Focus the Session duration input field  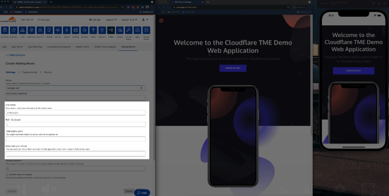click(76, 168)
